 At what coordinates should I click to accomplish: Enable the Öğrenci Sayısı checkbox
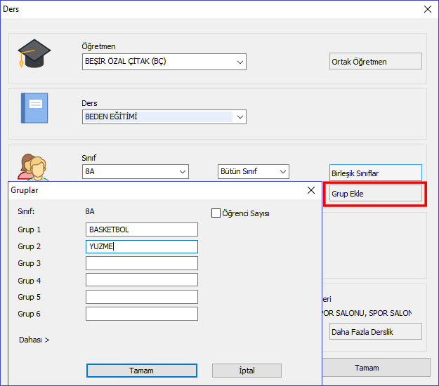tap(216, 213)
